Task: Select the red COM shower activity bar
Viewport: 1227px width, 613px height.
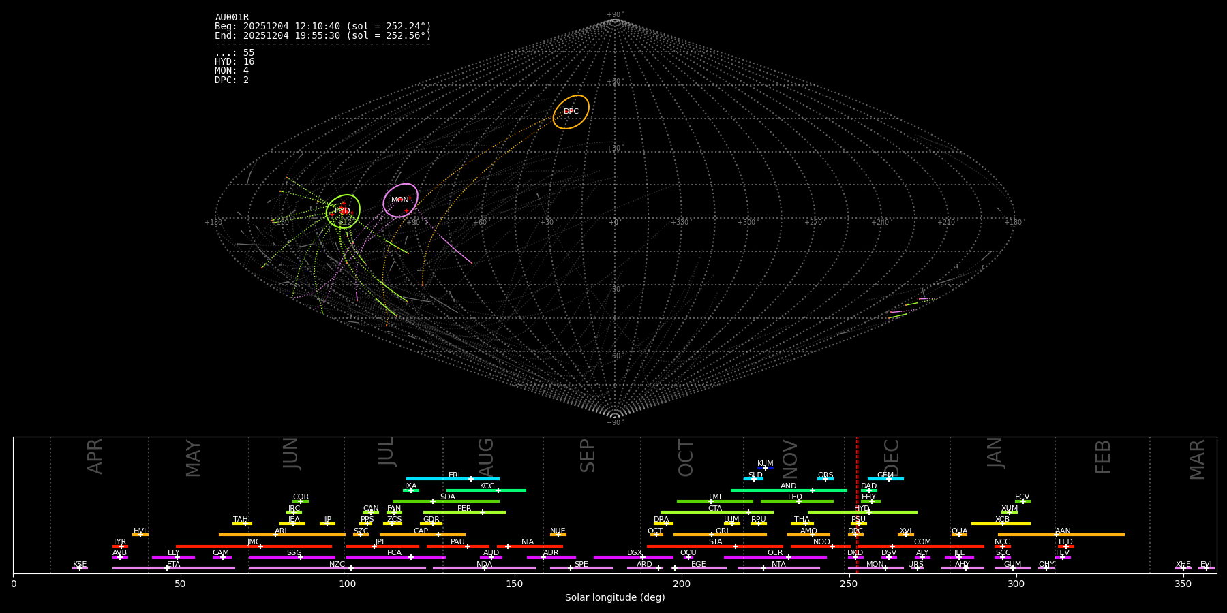Action: click(x=941, y=546)
